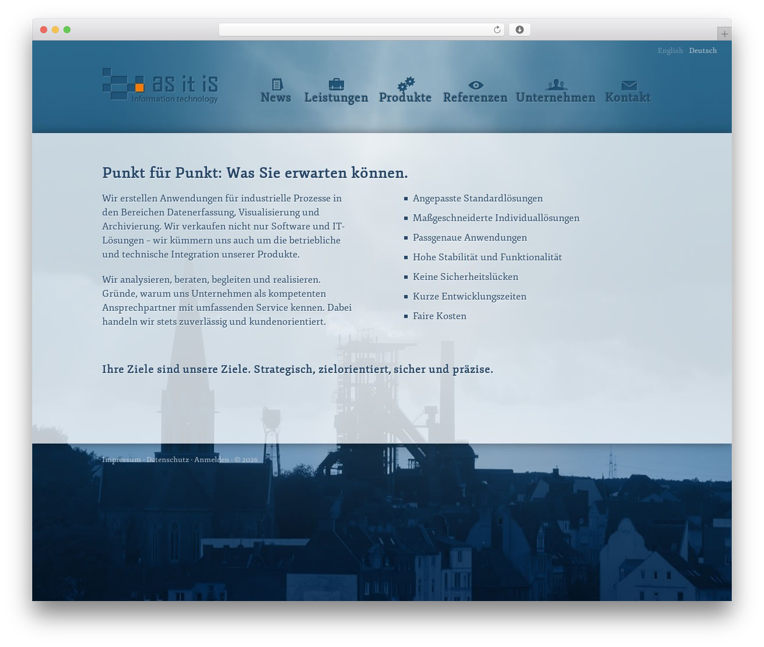Image resolution: width=764 pixels, height=647 pixels.
Task: Click the list item 'Faire Kosten'
Action: (x=439, y=316)
